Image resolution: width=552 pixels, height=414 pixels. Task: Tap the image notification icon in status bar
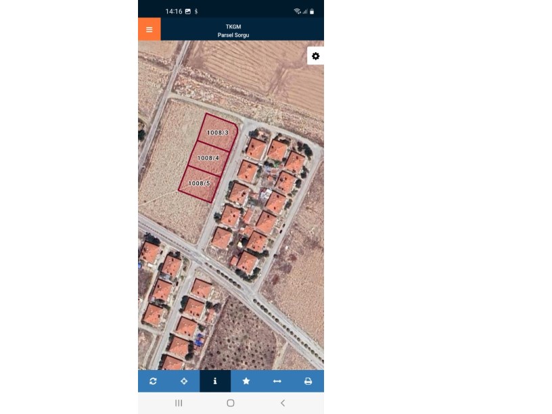pyautogui.click(x=188, y=11)
